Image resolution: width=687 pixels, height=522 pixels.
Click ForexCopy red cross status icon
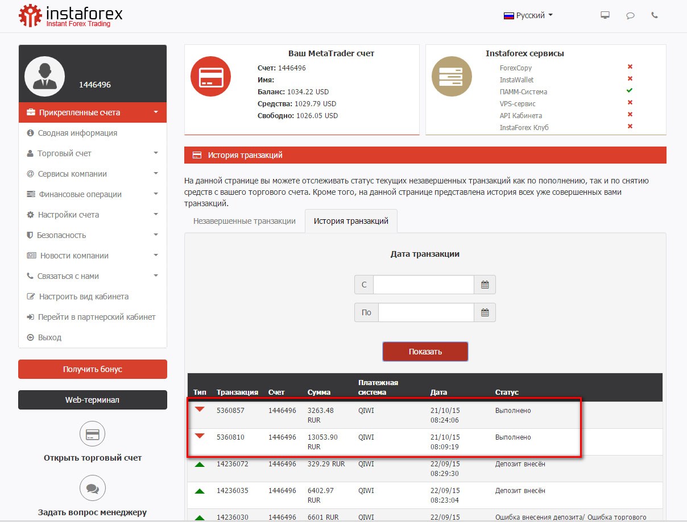point(630,67)
